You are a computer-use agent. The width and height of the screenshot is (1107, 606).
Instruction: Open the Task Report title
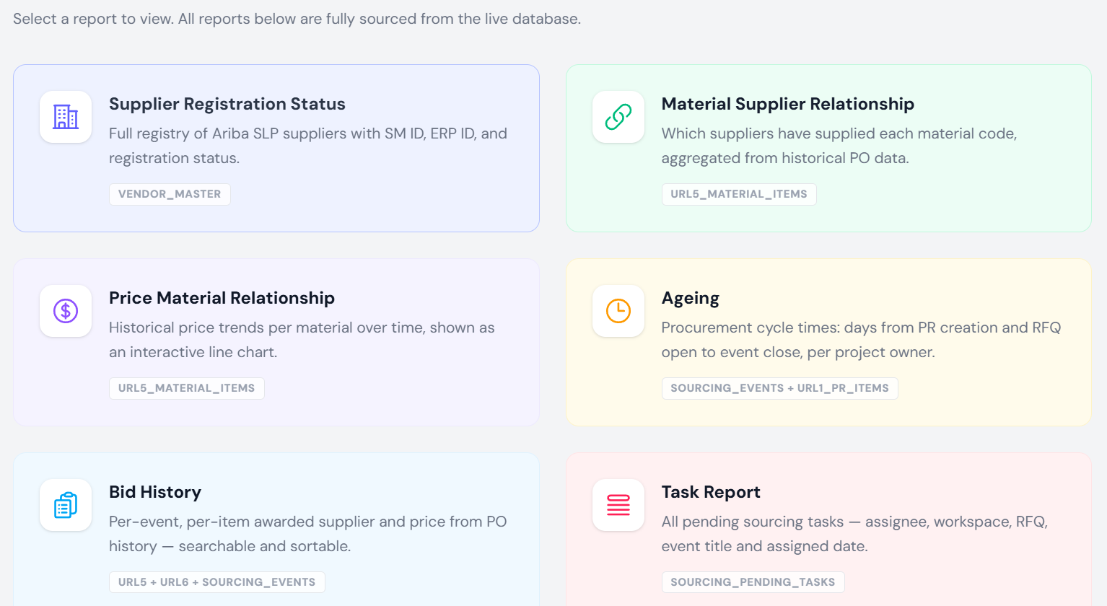point(711,492)
